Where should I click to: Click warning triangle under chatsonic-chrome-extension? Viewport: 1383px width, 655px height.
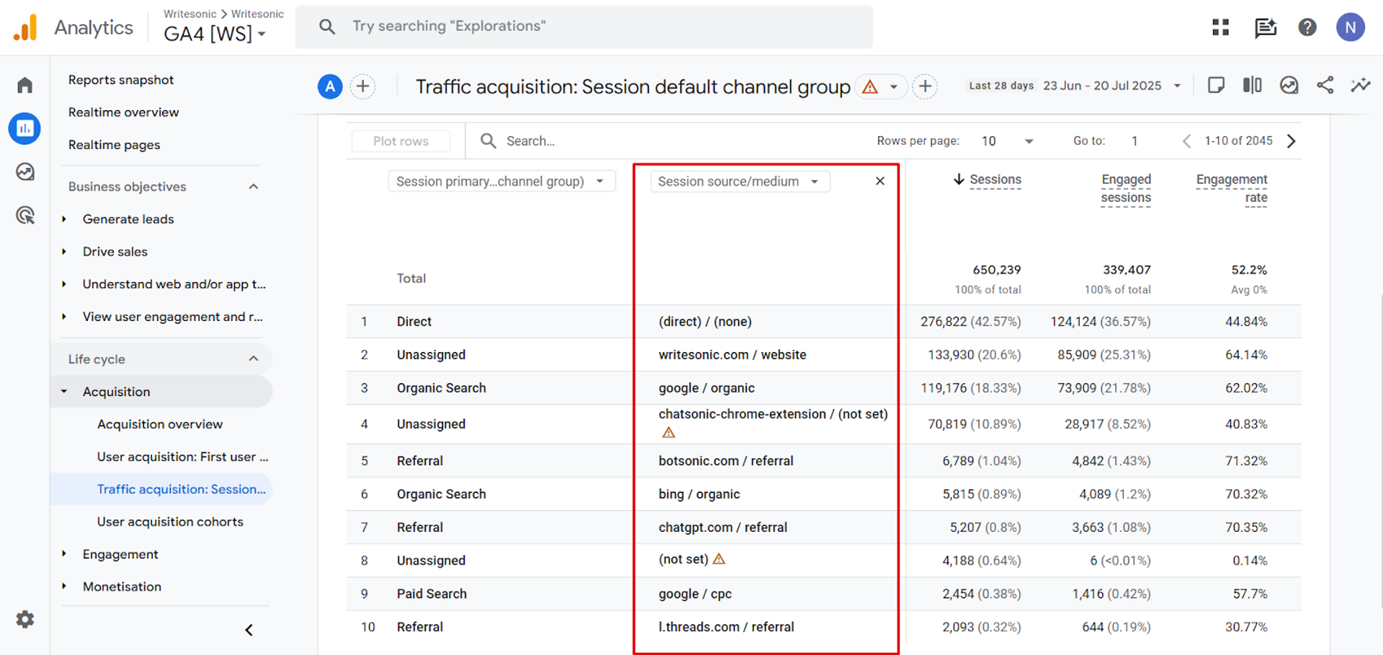[668, 433]
